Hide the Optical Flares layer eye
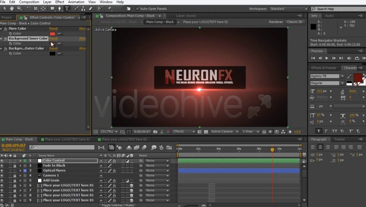Viewport: 366px width, 207px height. (2, 170)
